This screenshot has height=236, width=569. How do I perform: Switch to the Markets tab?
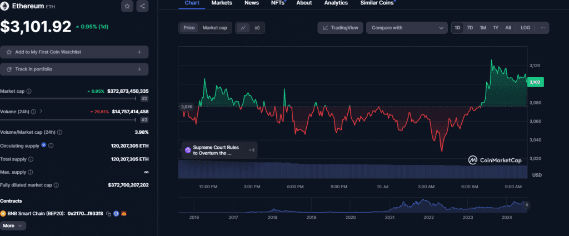point(222,3)
